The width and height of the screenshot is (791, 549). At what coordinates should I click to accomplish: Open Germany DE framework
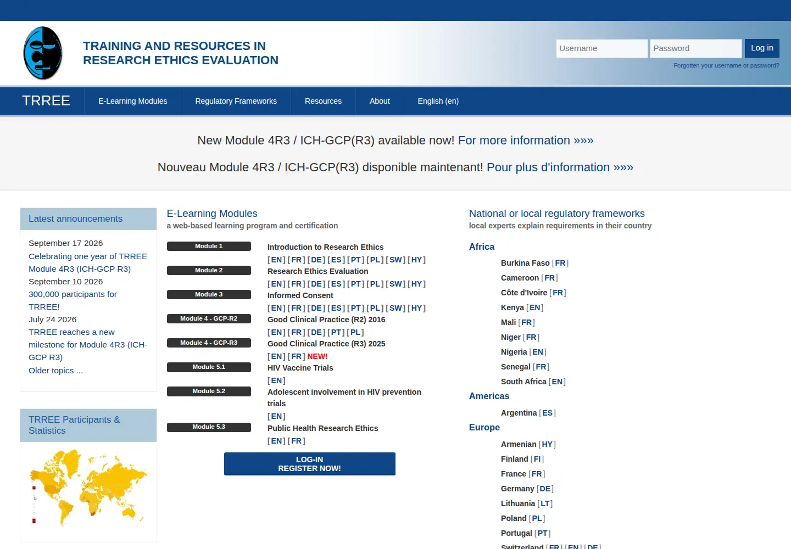click(x=545, y=489)
